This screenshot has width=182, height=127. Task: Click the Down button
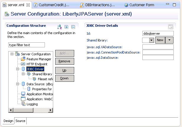[x=64, y=78]
